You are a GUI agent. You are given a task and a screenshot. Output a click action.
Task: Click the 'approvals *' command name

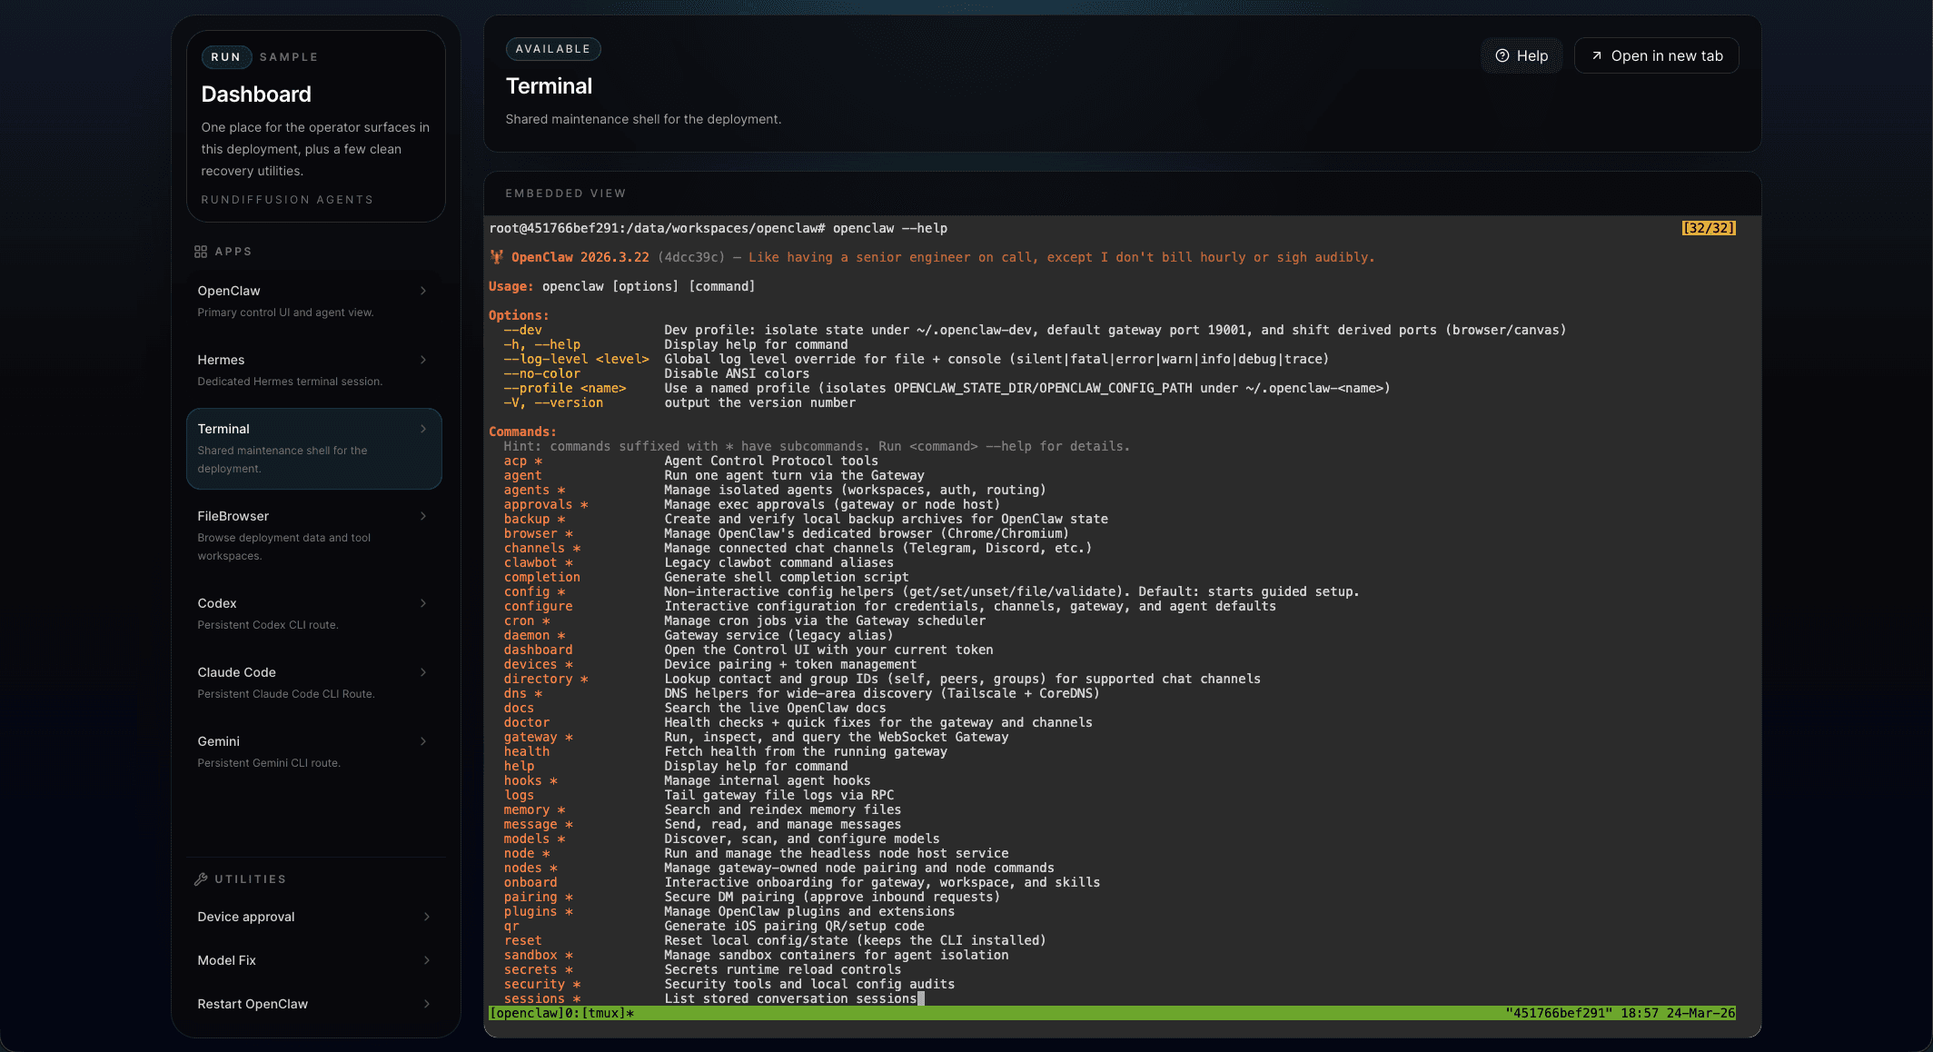[546, 504]
